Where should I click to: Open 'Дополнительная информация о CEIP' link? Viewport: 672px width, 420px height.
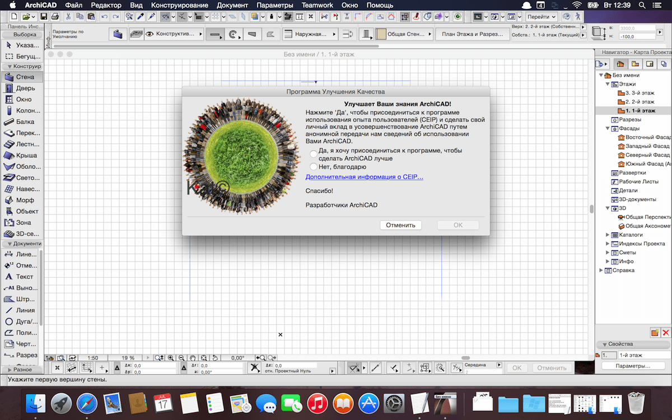364,177
